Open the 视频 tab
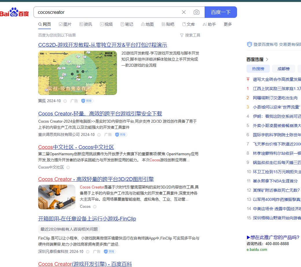 [106, 24]
